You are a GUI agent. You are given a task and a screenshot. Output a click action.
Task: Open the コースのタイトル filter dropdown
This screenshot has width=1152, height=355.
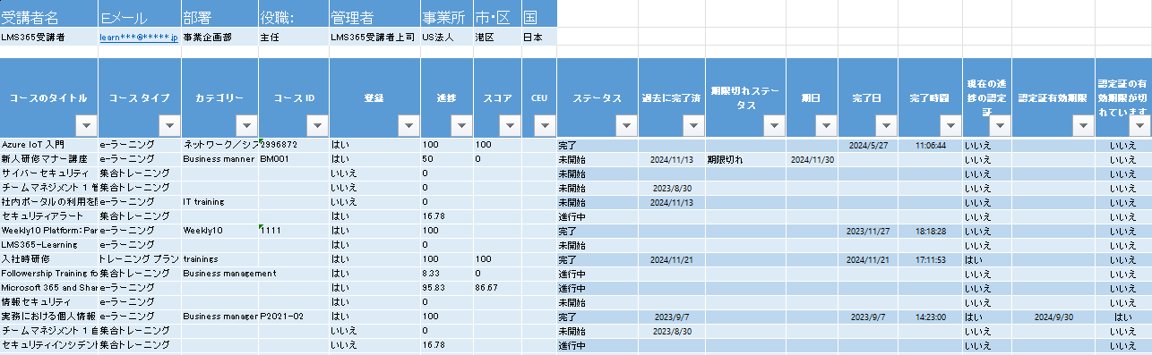86,125
